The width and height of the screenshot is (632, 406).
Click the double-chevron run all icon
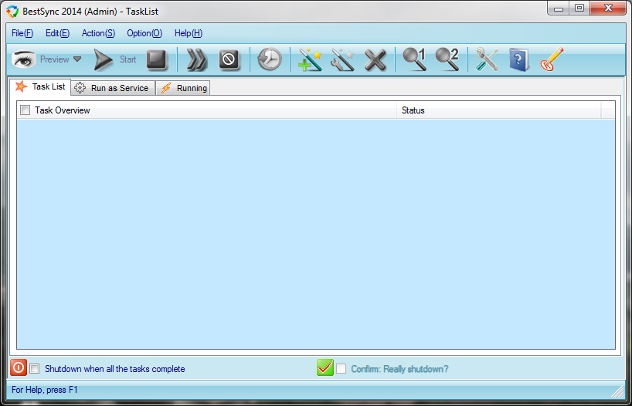click(197, 59)
